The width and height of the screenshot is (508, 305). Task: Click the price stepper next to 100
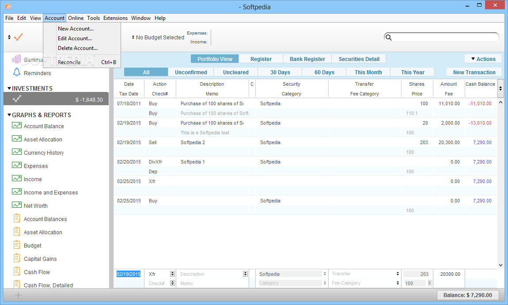pos(430,283)
